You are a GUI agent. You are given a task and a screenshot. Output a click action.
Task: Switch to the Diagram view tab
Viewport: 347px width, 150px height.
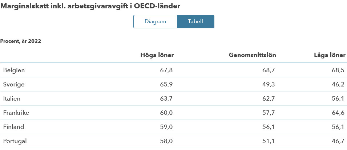[x=155, y=21]
